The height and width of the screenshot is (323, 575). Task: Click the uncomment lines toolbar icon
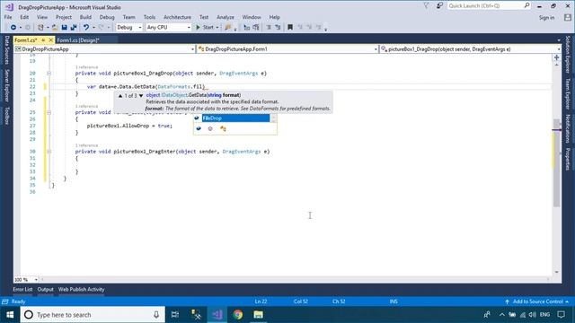[x=278, y=28]
